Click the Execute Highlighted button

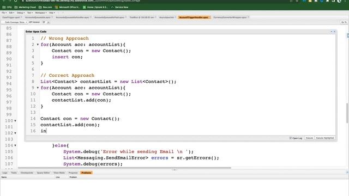(325, 138)
